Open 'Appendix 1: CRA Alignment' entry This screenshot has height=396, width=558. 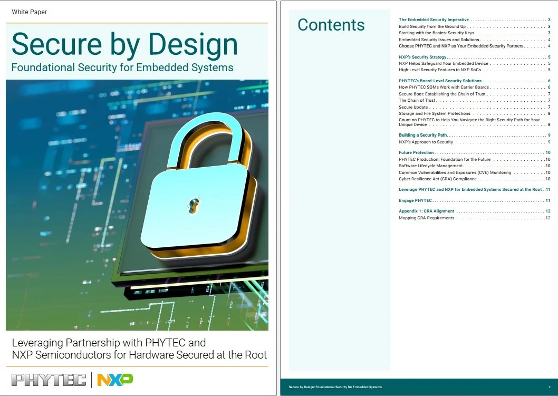tap(474, 211)
